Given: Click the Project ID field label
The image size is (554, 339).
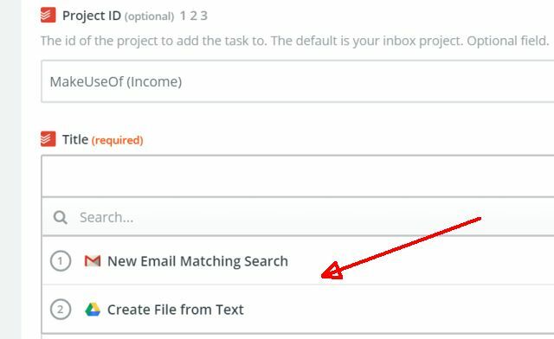Looking at the screenshot, I should click(x=92, y=16).
